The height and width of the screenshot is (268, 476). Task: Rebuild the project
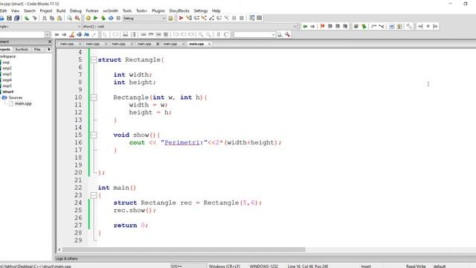[111, 18]
